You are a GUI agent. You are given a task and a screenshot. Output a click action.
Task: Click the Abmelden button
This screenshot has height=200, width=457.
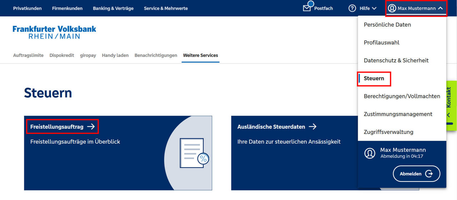(x=416, y=174)
